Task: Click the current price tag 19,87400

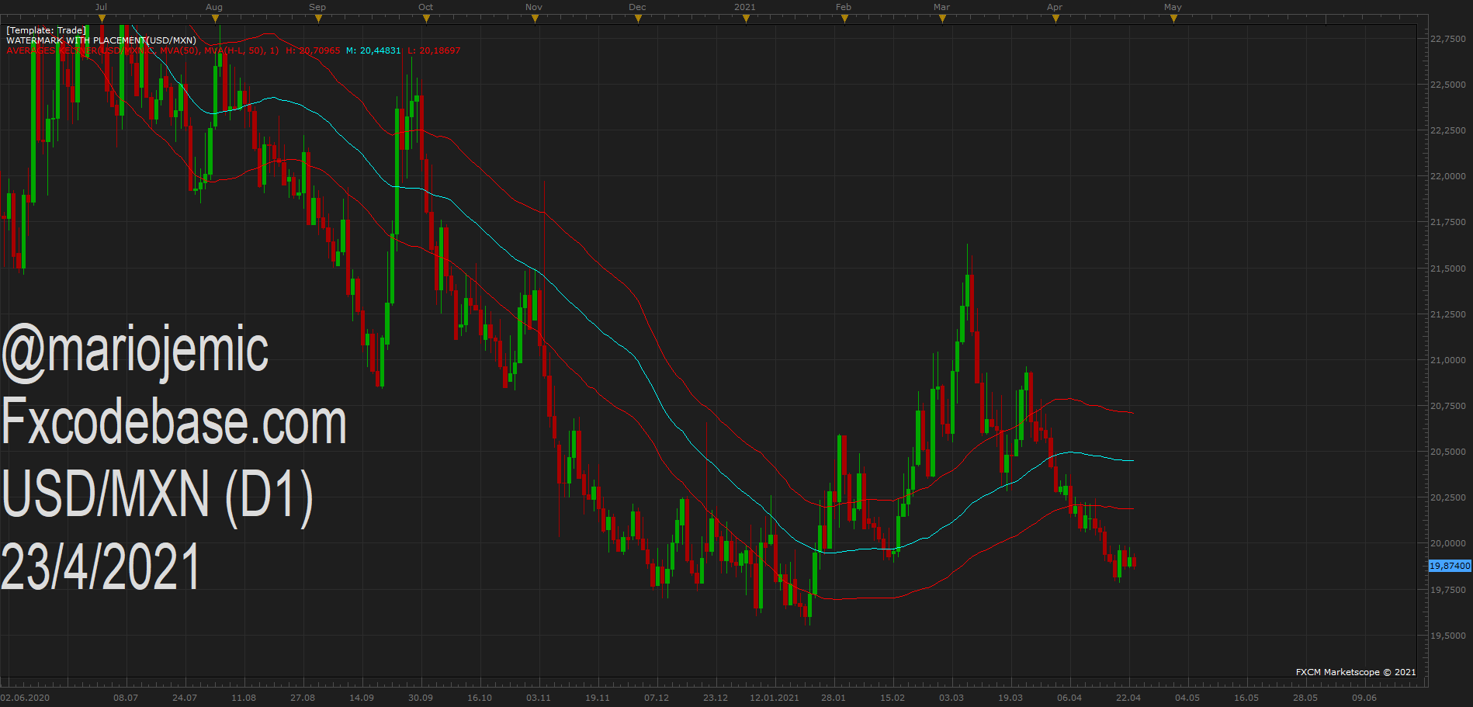Action: (1450, 566)
